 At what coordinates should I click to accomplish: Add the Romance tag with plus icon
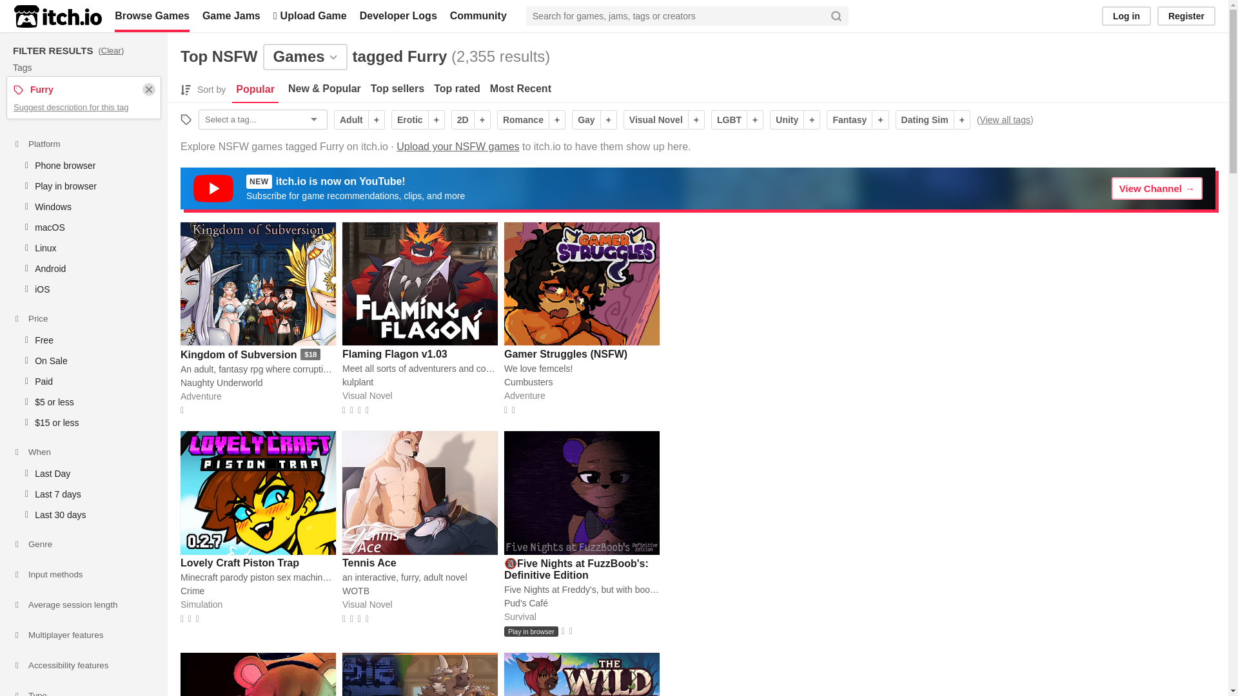[557, 120]
